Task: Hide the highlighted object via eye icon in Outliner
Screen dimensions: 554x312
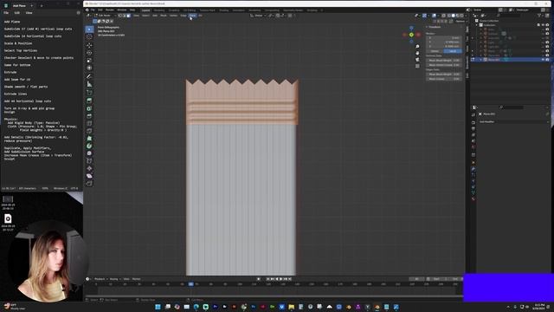Action: coord(544,60)
